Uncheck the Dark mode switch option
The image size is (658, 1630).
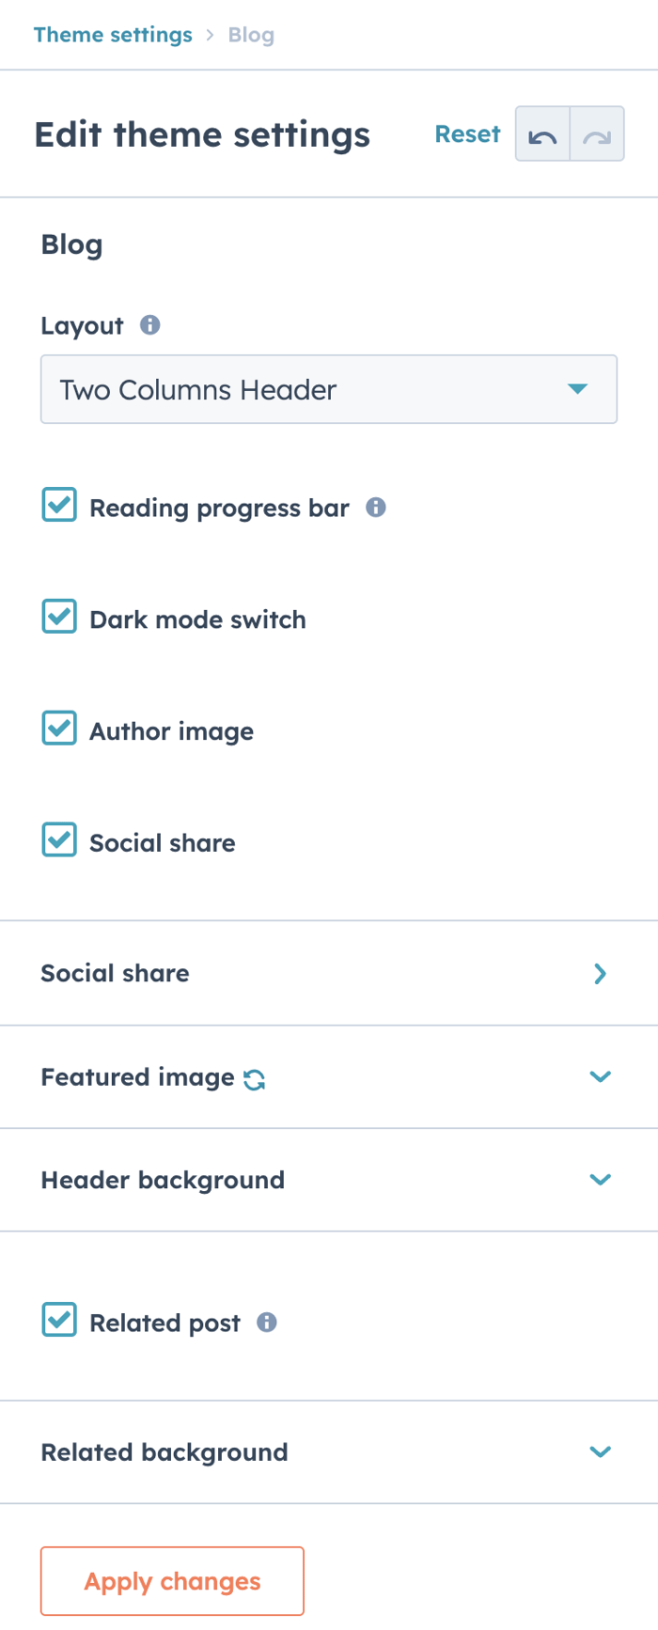[58, 616]
